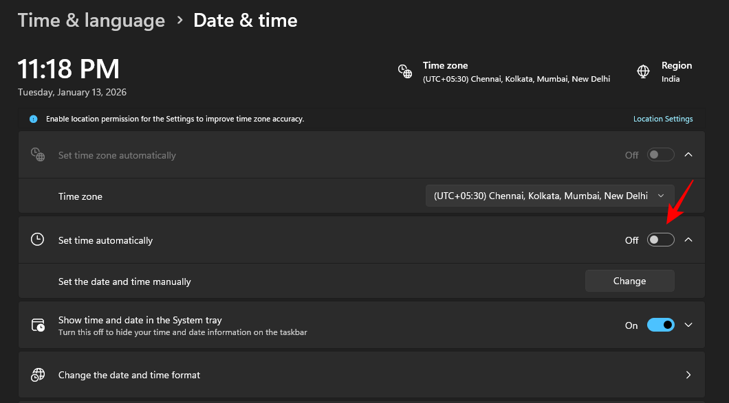This screenshot has width=729, height=403.
Task: Click the Time zone clock-globe icon
Action: 405,71
